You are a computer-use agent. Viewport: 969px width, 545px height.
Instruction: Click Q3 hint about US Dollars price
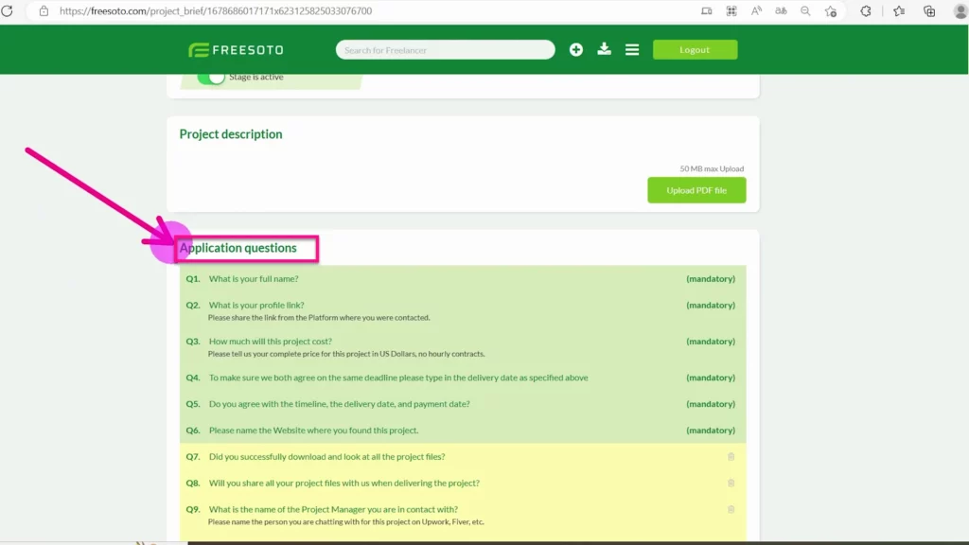[x=346, y=354]
